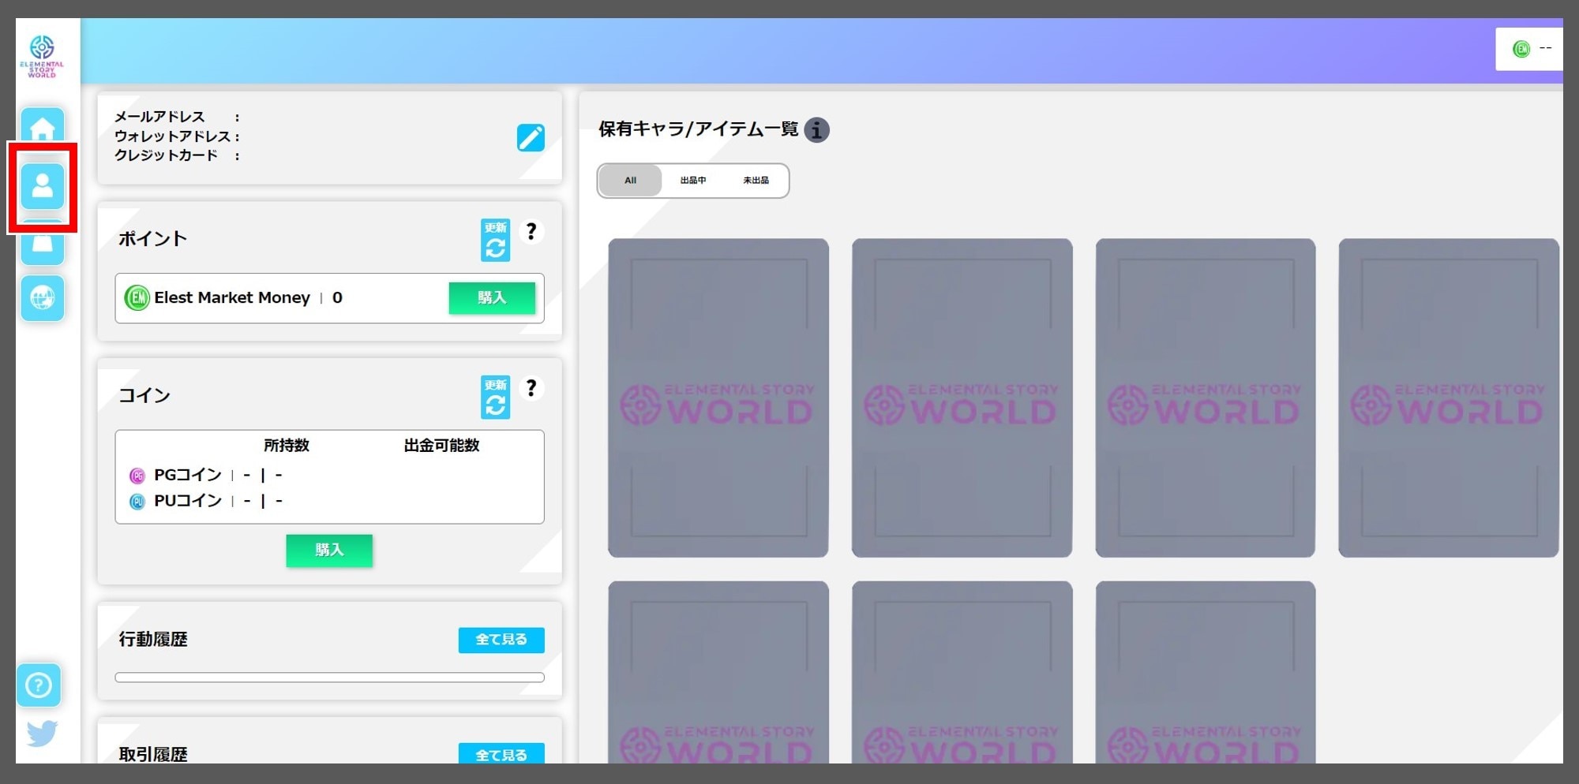Open the second card in bottom row
This screenshot has height=784, width=1579.
click(x=962, y=672)
